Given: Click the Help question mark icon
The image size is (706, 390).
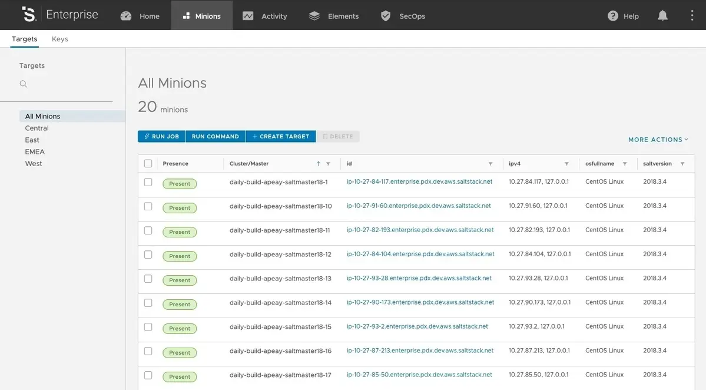Looking at the screenshot, I should click(x=613, y=16).
